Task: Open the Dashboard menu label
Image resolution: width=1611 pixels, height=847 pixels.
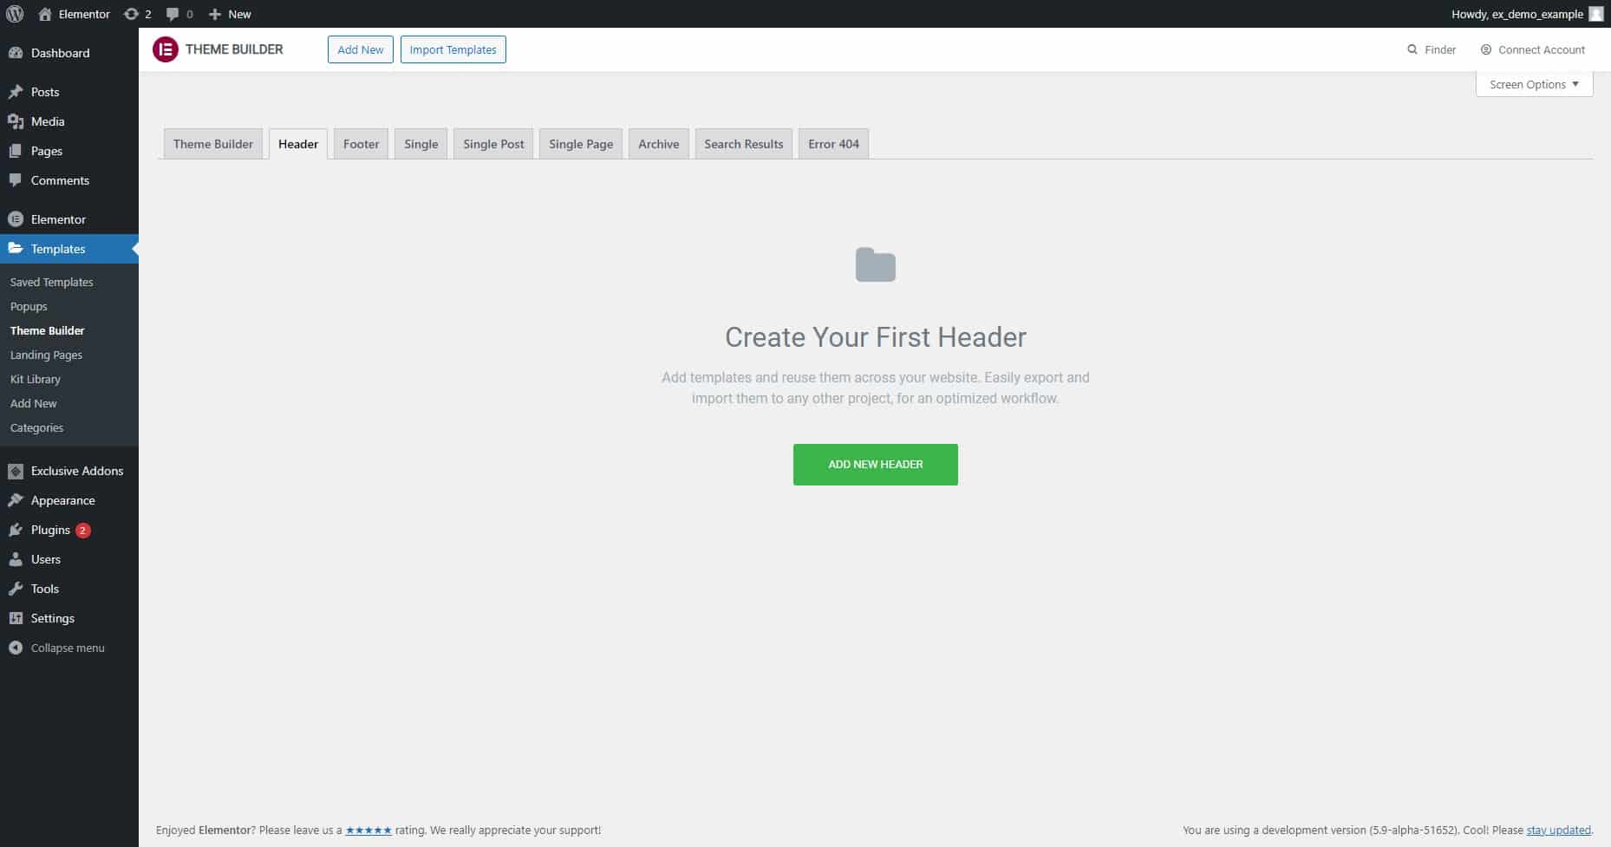Action: point(61,53)
